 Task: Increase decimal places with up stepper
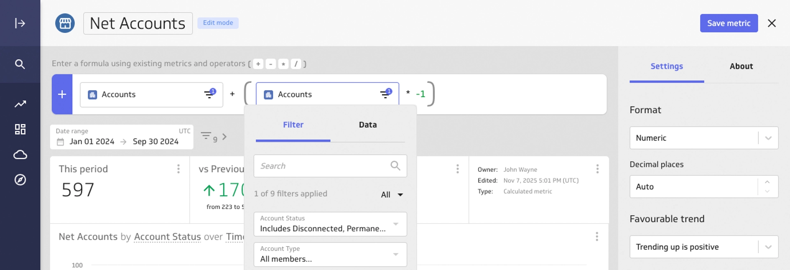(767, 182)
